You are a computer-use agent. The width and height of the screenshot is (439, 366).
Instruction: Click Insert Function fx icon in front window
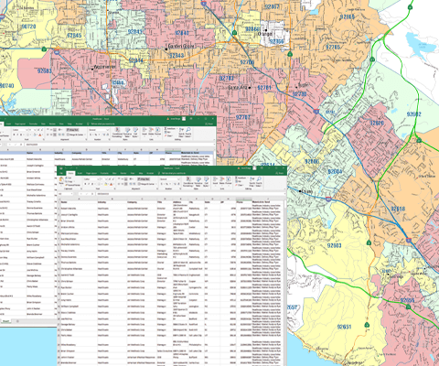point(92,194)
